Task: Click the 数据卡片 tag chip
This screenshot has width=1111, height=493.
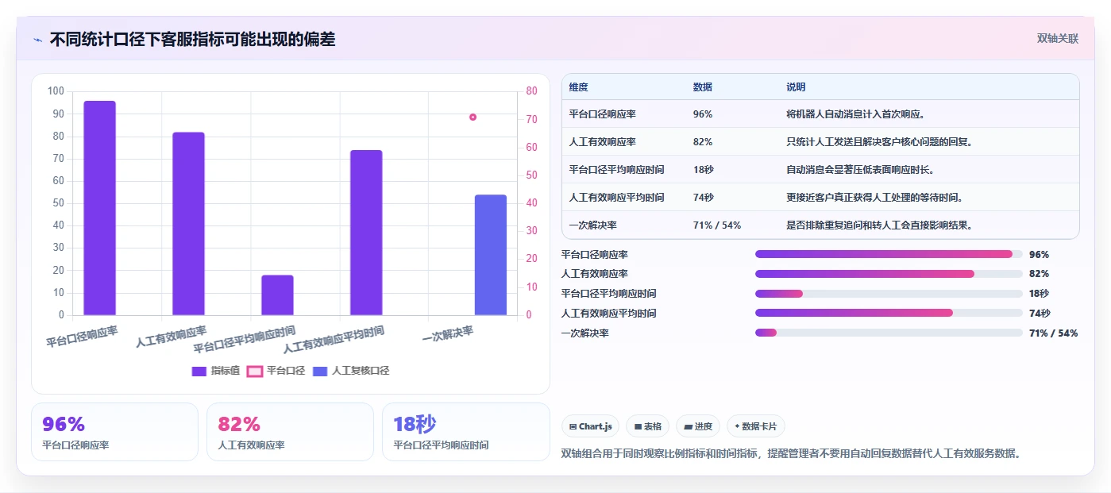Action: [x=756, y=426]
